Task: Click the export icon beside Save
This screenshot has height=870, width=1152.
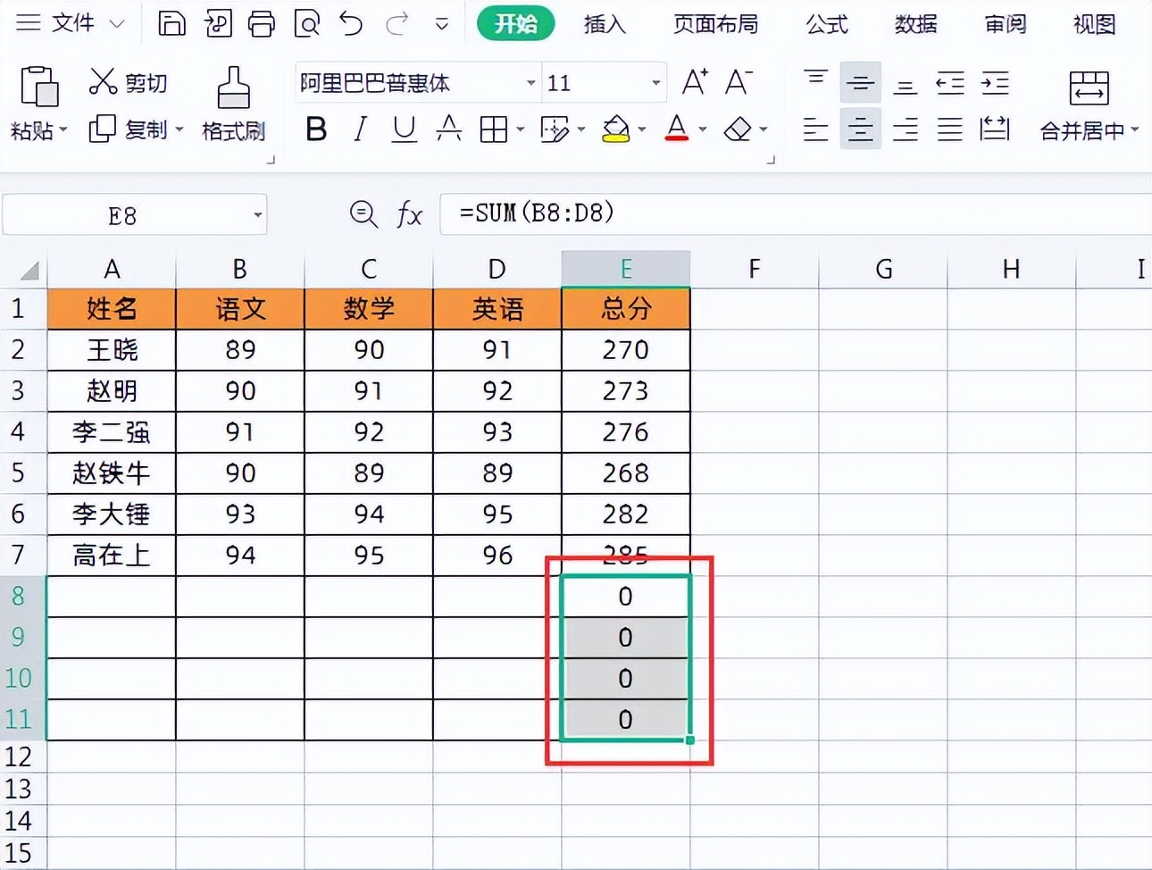Action: coord(217,23)
